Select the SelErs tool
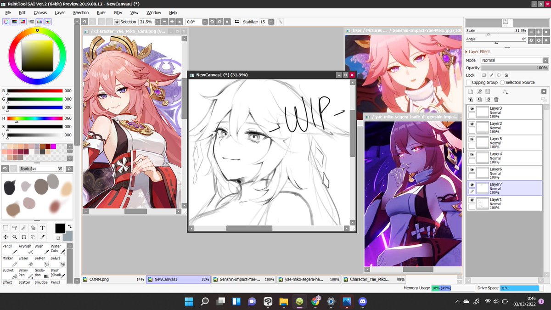Viewport: 551px width, 310px height. click(58, 261)
